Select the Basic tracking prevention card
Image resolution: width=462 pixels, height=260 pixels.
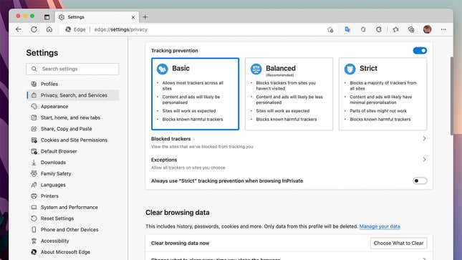(x=195, y=94)
